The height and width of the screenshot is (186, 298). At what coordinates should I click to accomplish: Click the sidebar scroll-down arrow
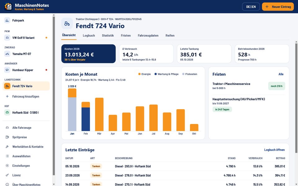(54, 184)
